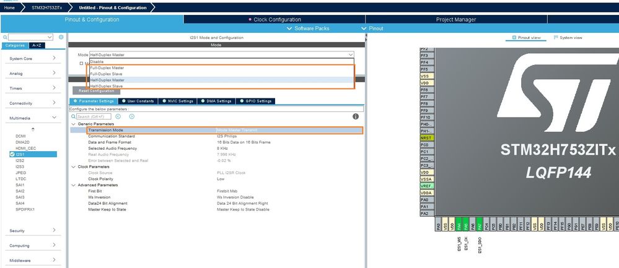Click the Reset Configuration button

coord(96,90)
